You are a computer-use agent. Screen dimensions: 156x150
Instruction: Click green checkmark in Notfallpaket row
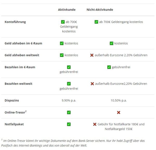(69, 124)
